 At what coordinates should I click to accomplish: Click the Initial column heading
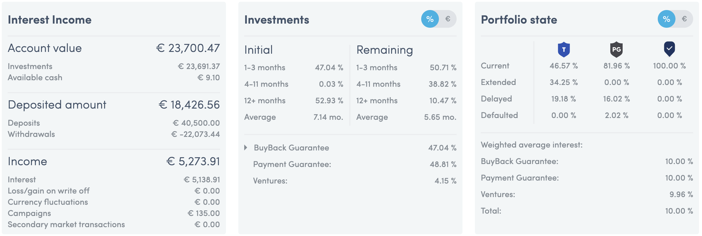pos(258,50)
